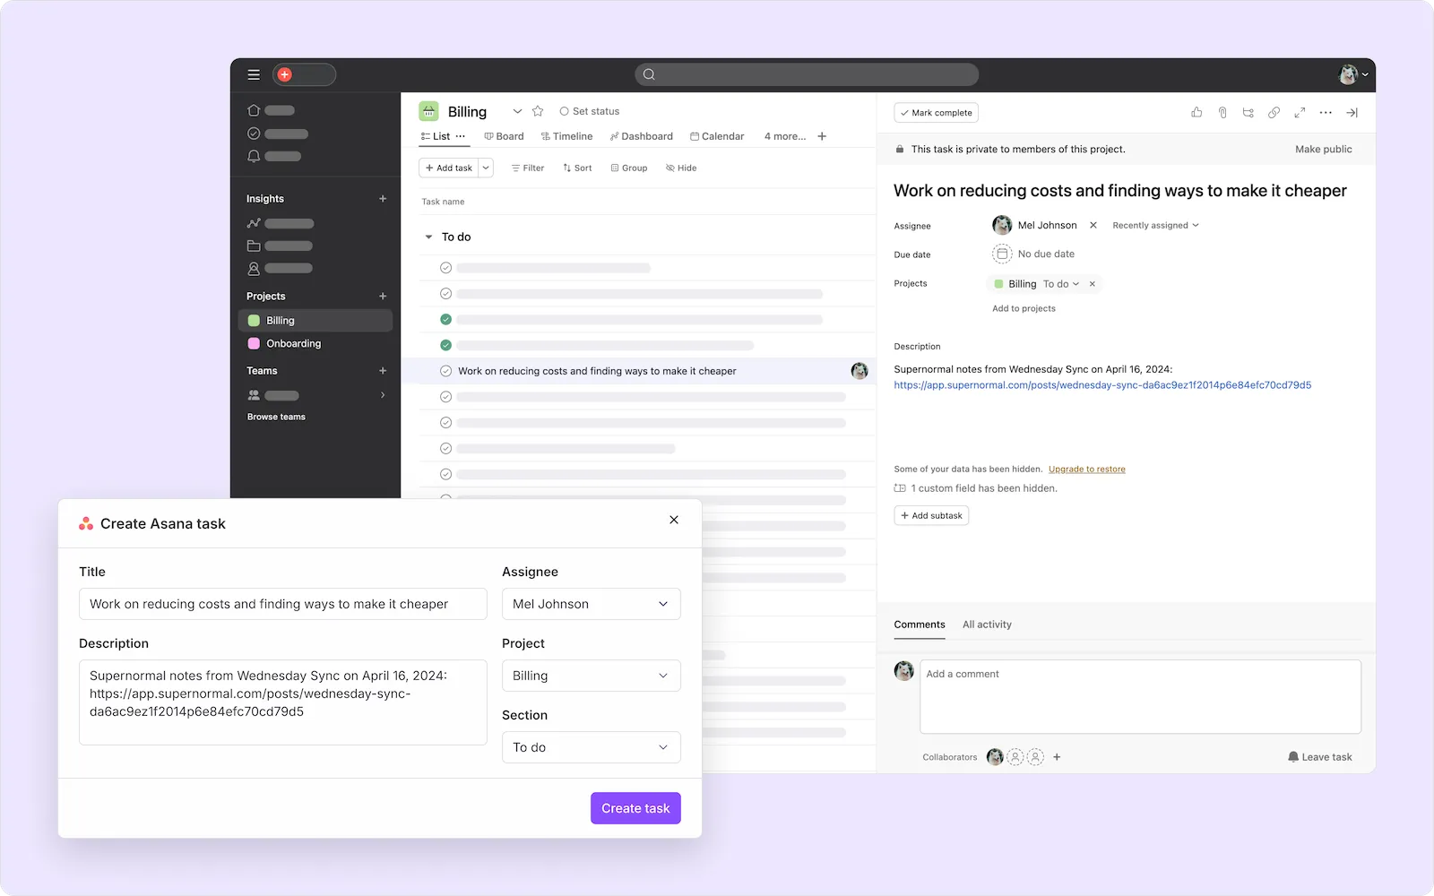The image size is (1434, 896).
Task: Switch to the Board view tab
Action: tap(504, 136)
